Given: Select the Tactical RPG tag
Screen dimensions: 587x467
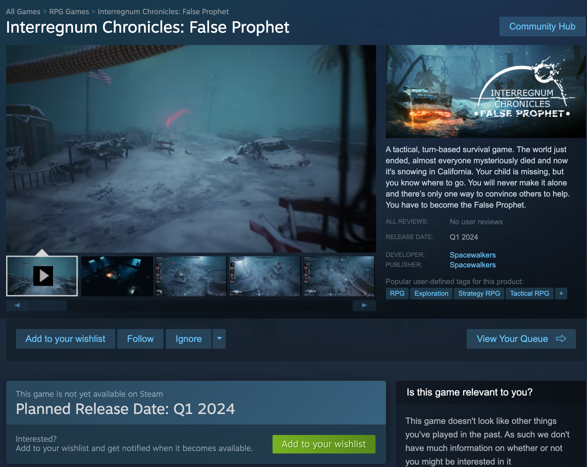Looking at the screenshot, I should click(x=529, y=294).
